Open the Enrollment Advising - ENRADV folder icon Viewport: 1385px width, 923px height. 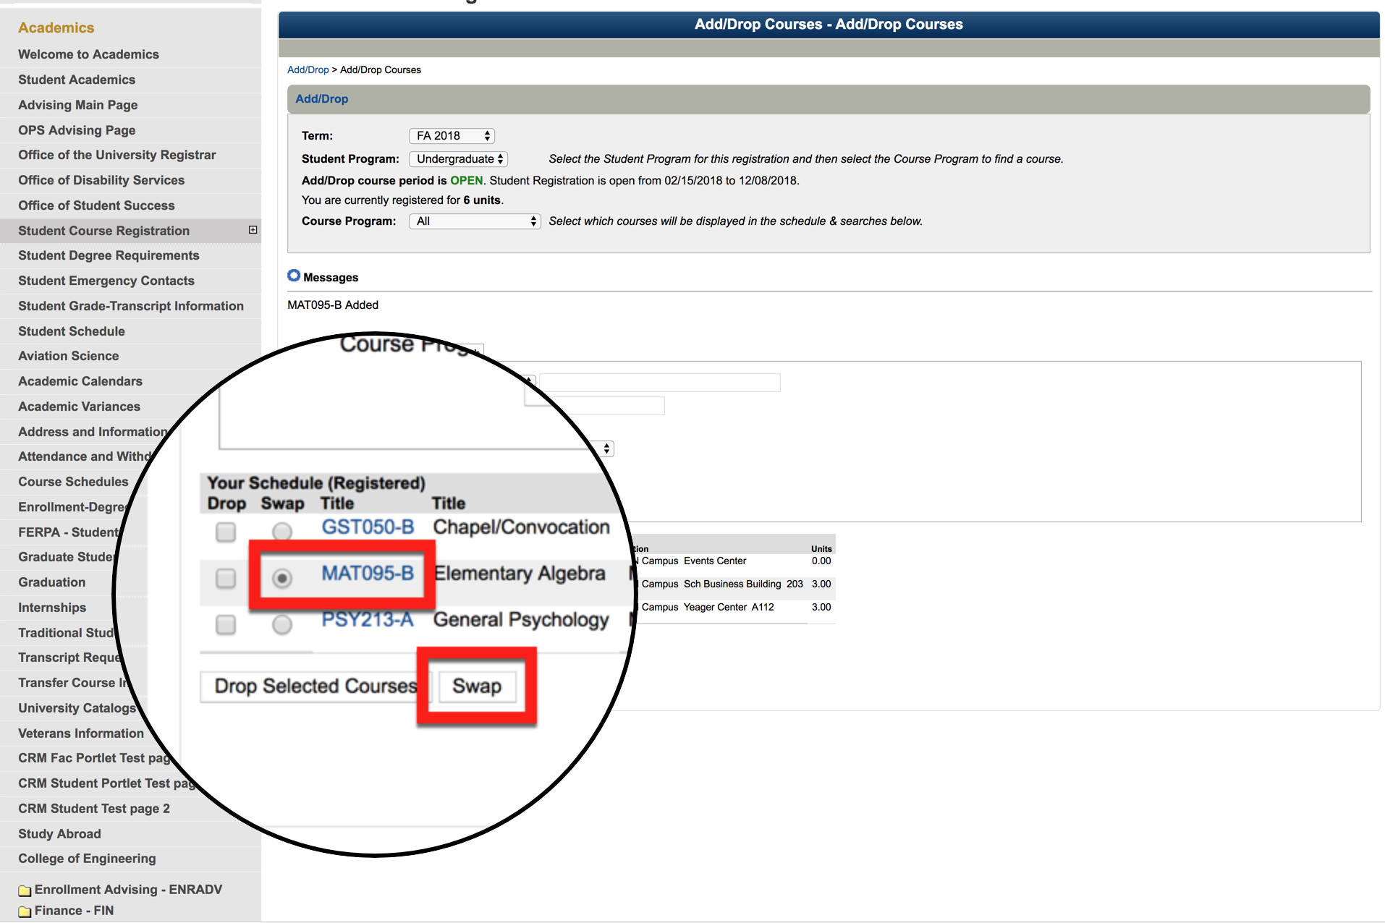25,890
